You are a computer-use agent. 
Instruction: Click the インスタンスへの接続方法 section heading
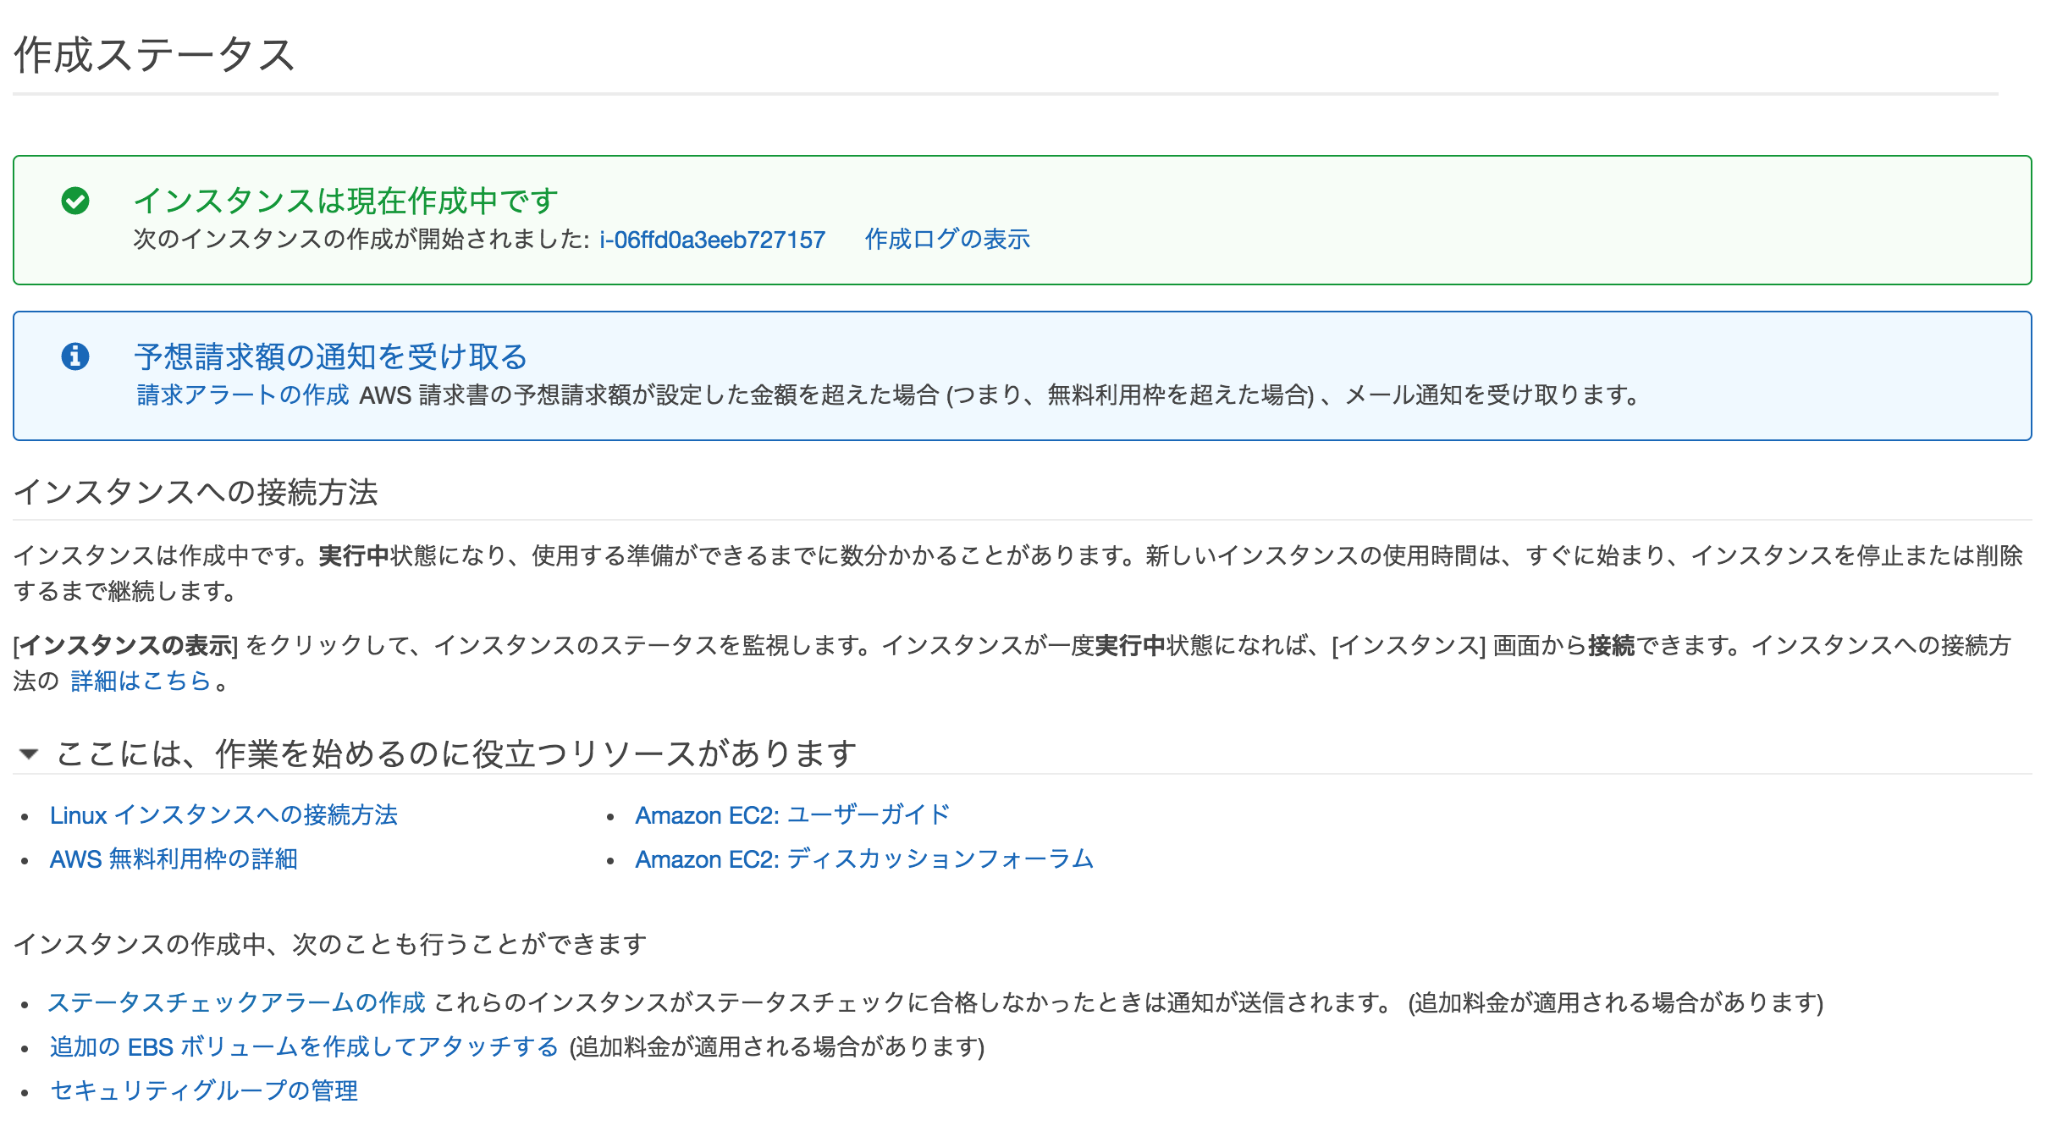point(196,492)
